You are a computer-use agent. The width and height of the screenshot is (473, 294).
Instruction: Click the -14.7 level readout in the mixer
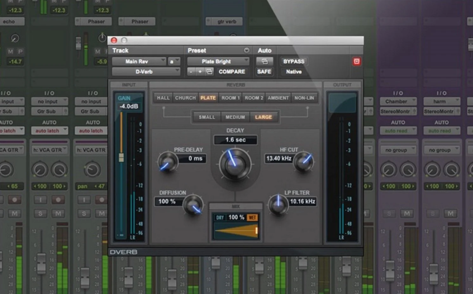click(x=15, y=61)
